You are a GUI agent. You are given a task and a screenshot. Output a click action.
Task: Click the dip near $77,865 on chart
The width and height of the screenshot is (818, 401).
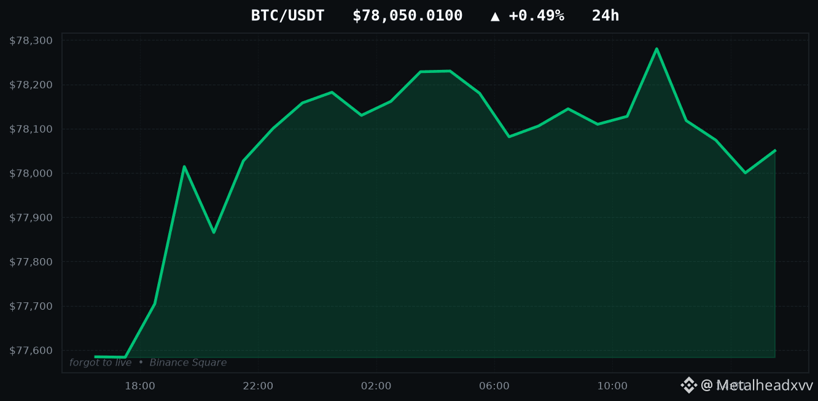214,232
